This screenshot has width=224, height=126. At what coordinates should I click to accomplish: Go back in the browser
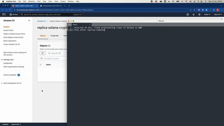[2, 10]
